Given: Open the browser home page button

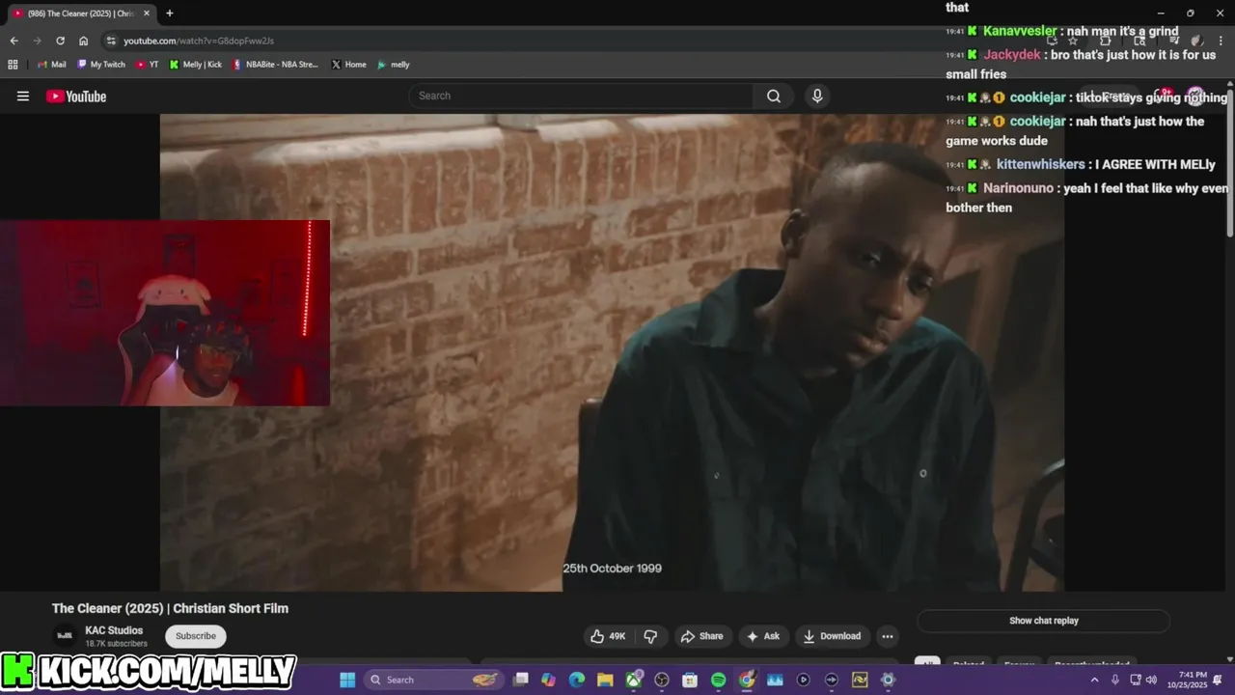Looking at the screenshot, I should pos(83,41).
